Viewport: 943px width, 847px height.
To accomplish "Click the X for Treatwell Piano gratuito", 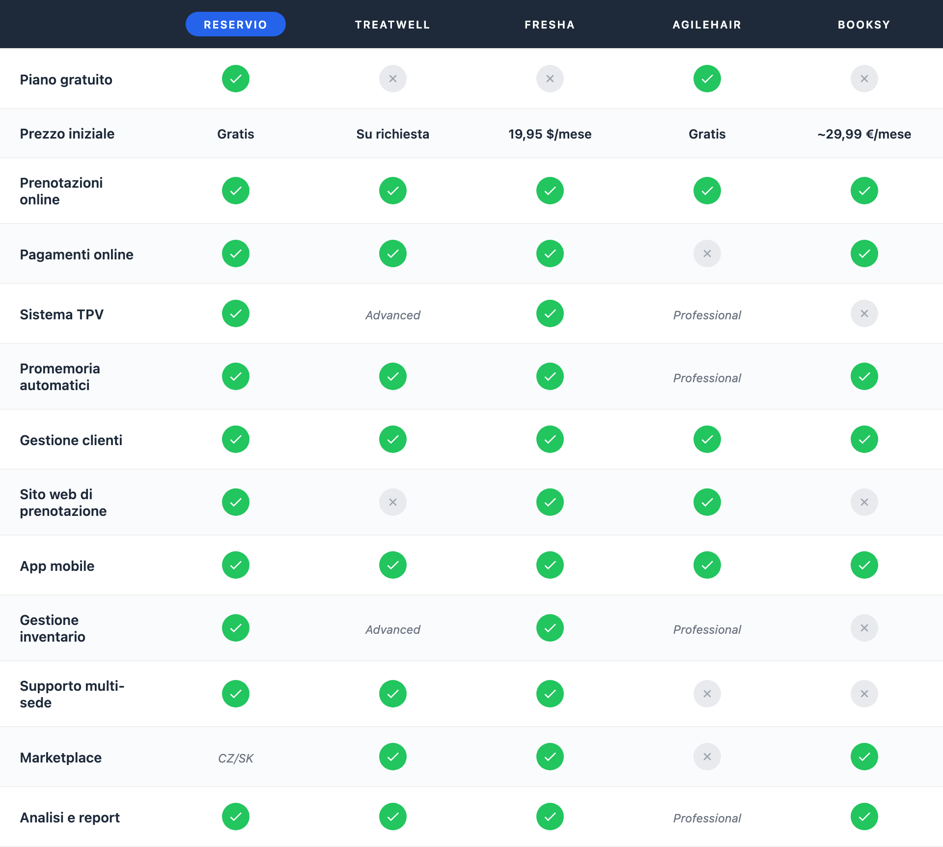I will (392, 79).
